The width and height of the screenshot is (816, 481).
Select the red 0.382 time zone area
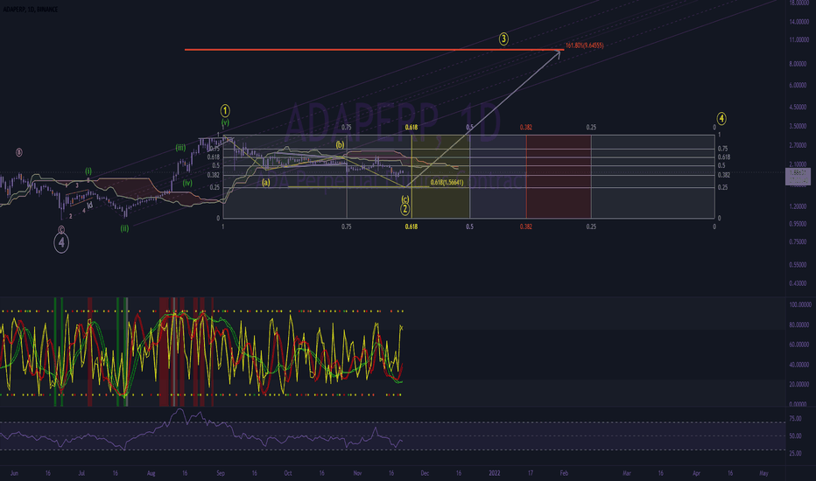559,177
